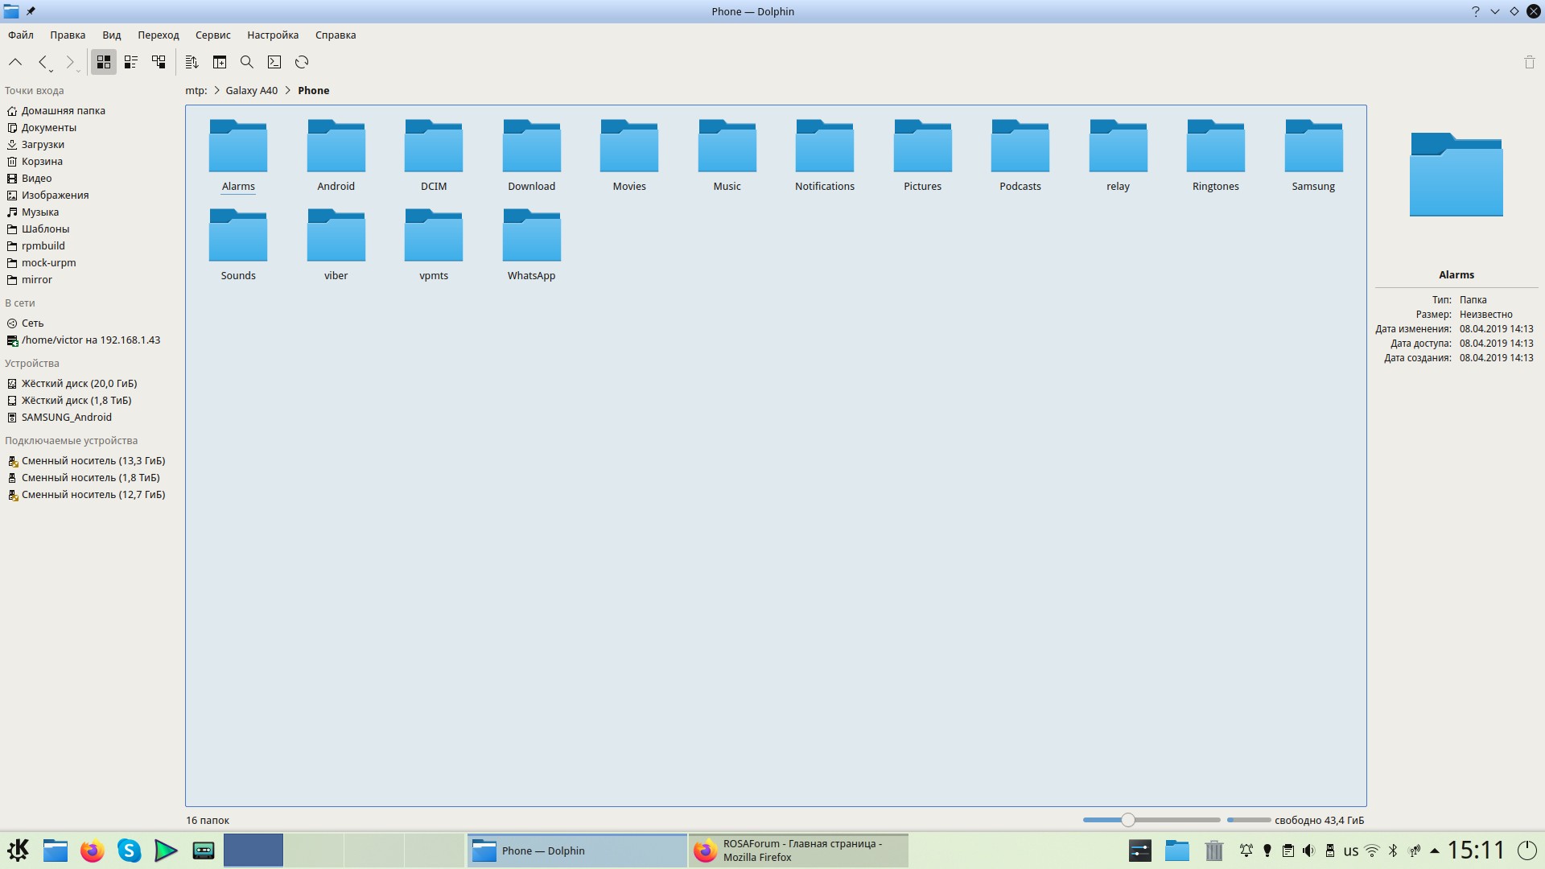Open SAMSUNG_Android device in sidebar
The width and height of the screenshot is (1545, 869).
(x=66, y=417)
